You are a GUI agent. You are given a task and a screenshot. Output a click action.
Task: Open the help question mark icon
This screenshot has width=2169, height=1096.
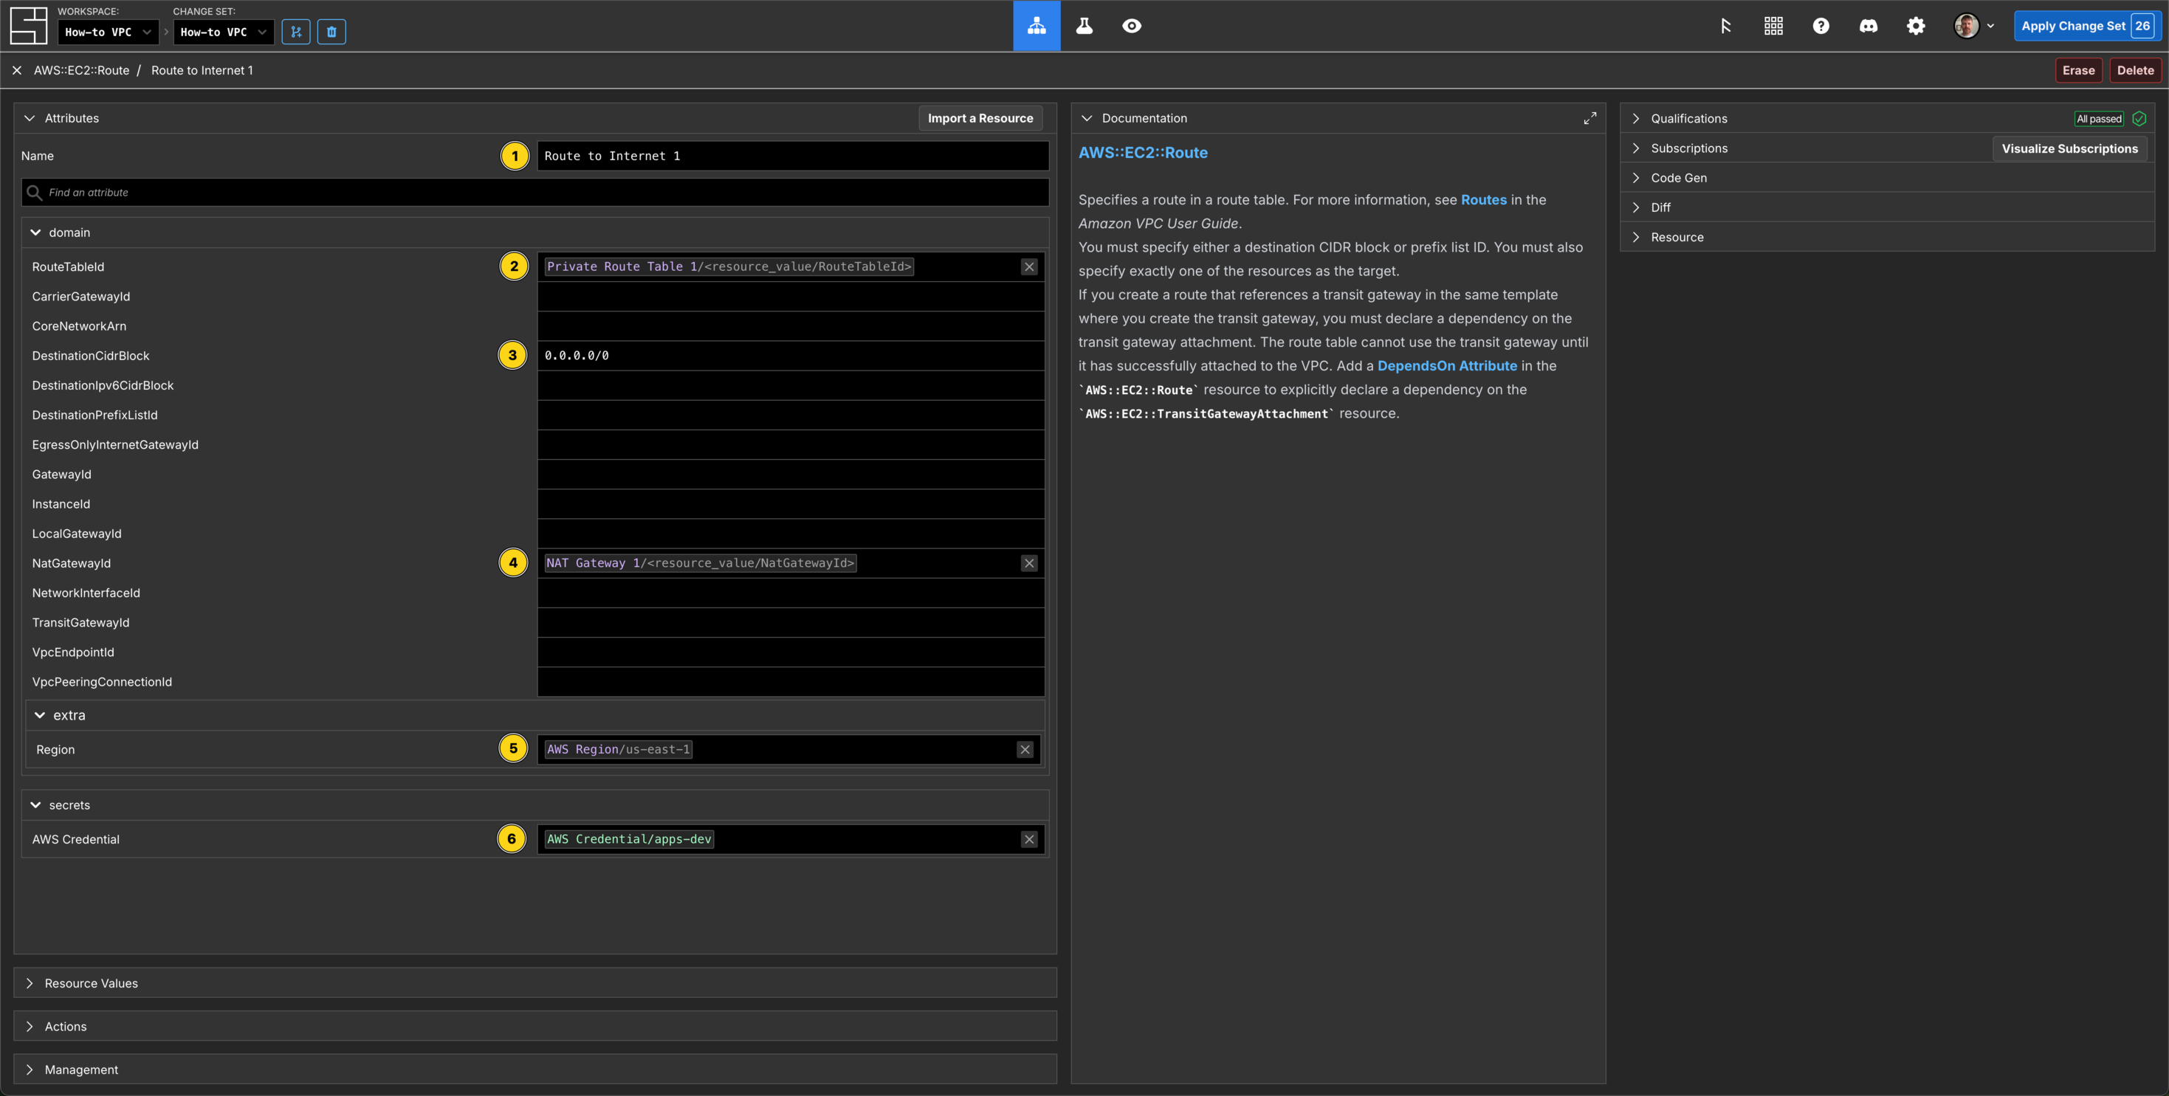pos(1821,26)
